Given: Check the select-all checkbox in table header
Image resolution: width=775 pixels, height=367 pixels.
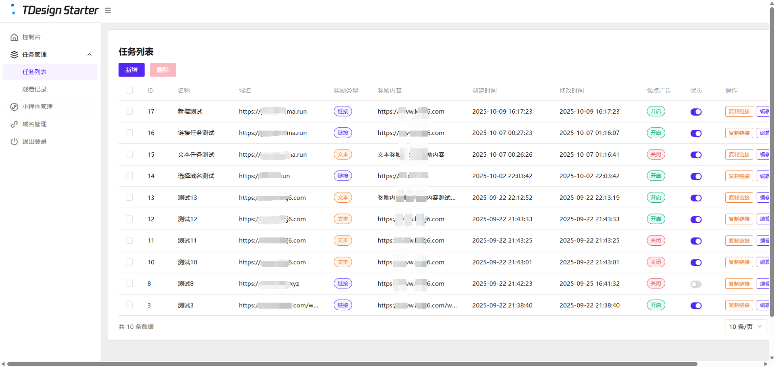Looking at the screenshot, I should [129, 90].
